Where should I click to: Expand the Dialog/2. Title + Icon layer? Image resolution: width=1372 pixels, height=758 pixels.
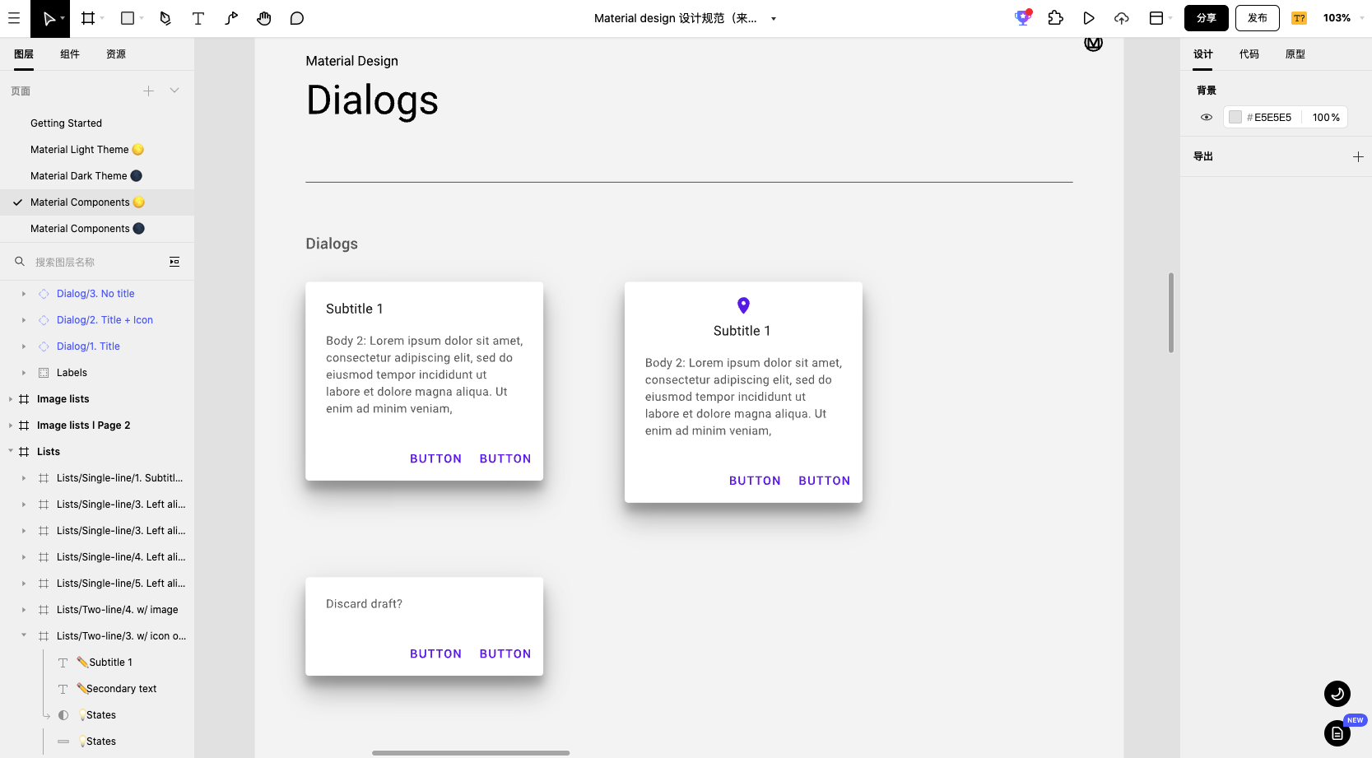(x=24, y=320)
